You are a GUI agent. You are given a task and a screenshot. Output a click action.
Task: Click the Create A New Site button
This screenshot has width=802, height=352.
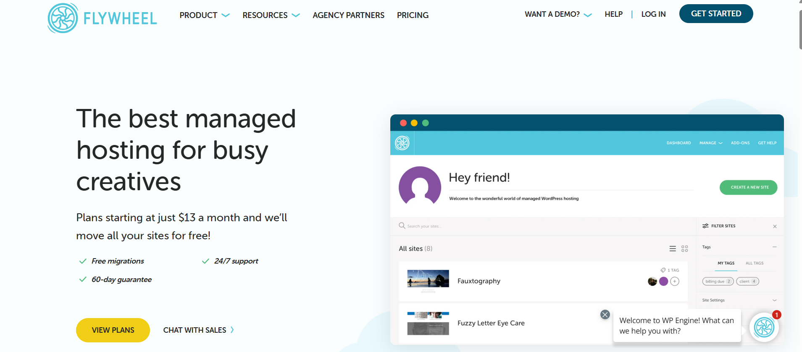pyautogui.click(x=748, y=187)
